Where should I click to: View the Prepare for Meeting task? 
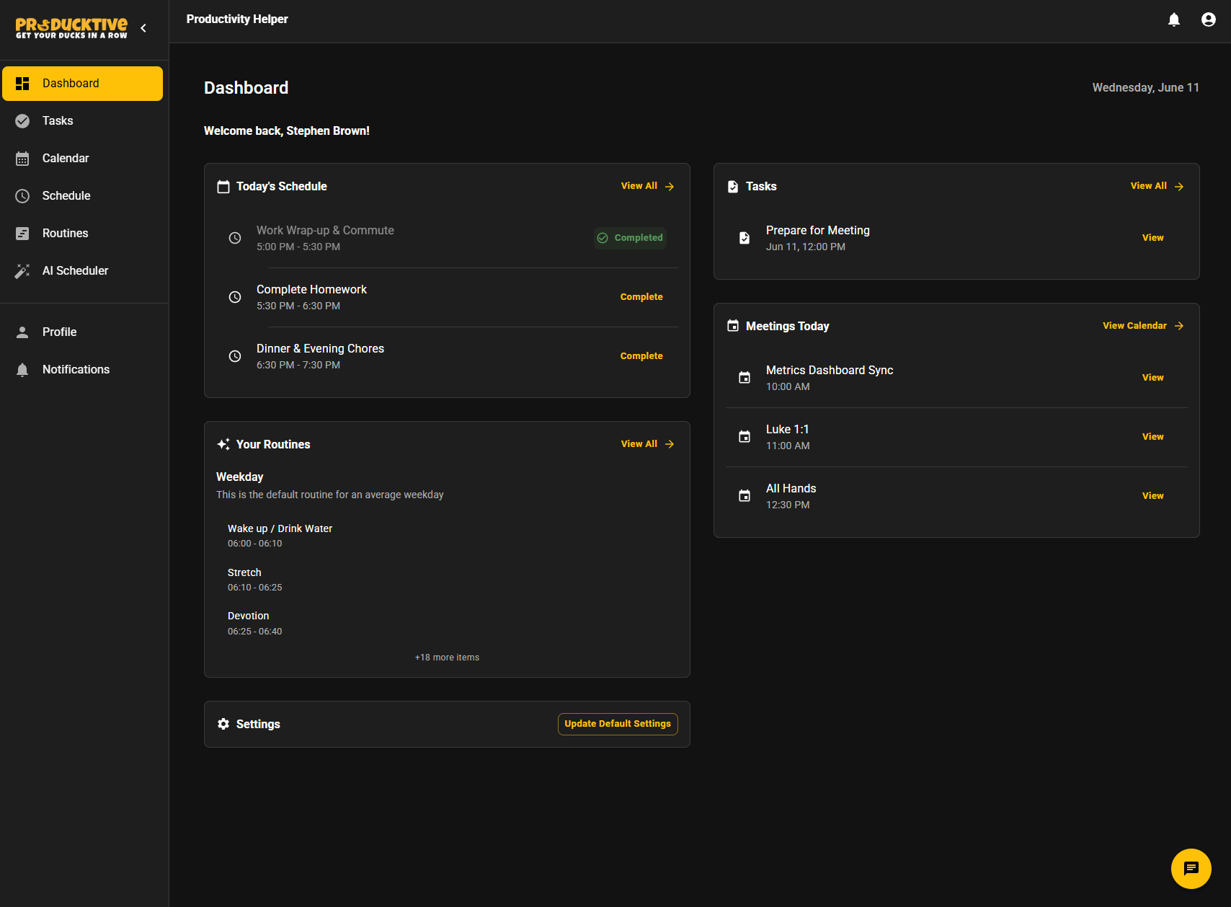(x=1152, y=237)
